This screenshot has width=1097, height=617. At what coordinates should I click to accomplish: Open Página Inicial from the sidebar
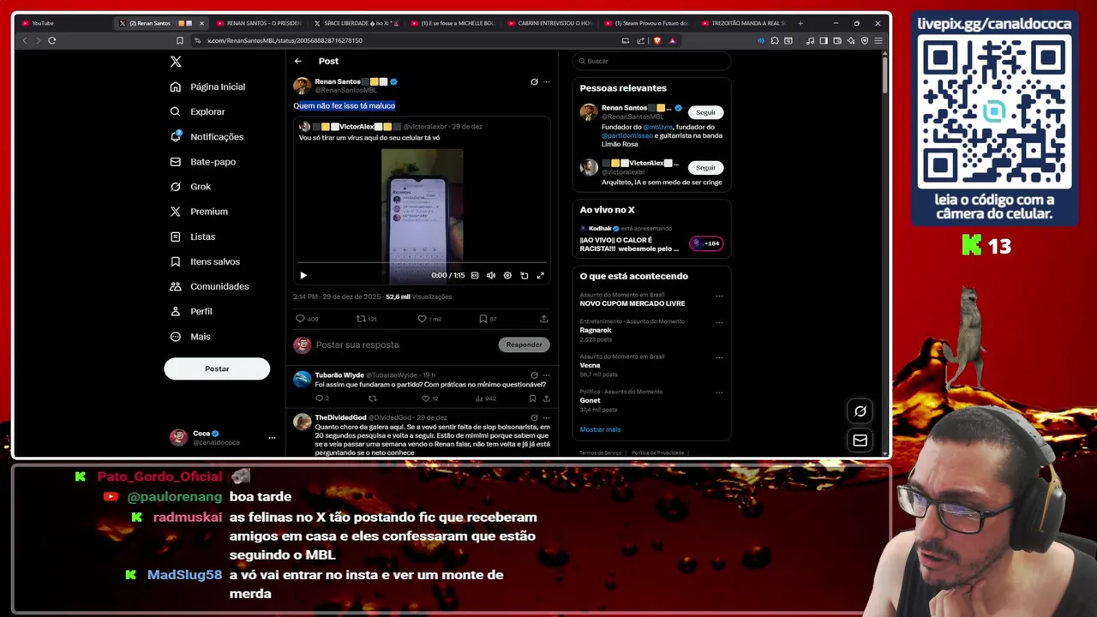click(207, 87)
